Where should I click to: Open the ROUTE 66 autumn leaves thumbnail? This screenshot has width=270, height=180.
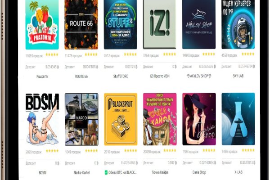click(x=81, y=25)
